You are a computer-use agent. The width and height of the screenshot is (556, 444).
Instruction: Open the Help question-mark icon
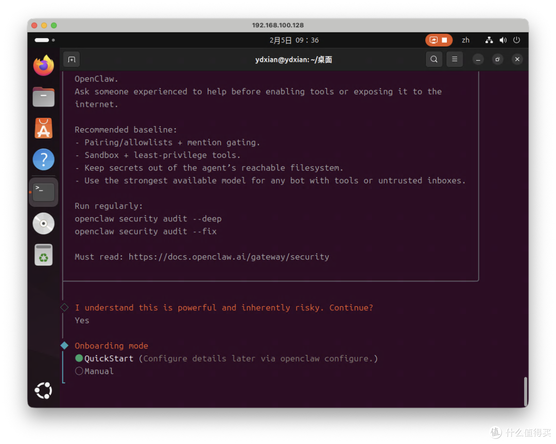click(x=44, y=159)
